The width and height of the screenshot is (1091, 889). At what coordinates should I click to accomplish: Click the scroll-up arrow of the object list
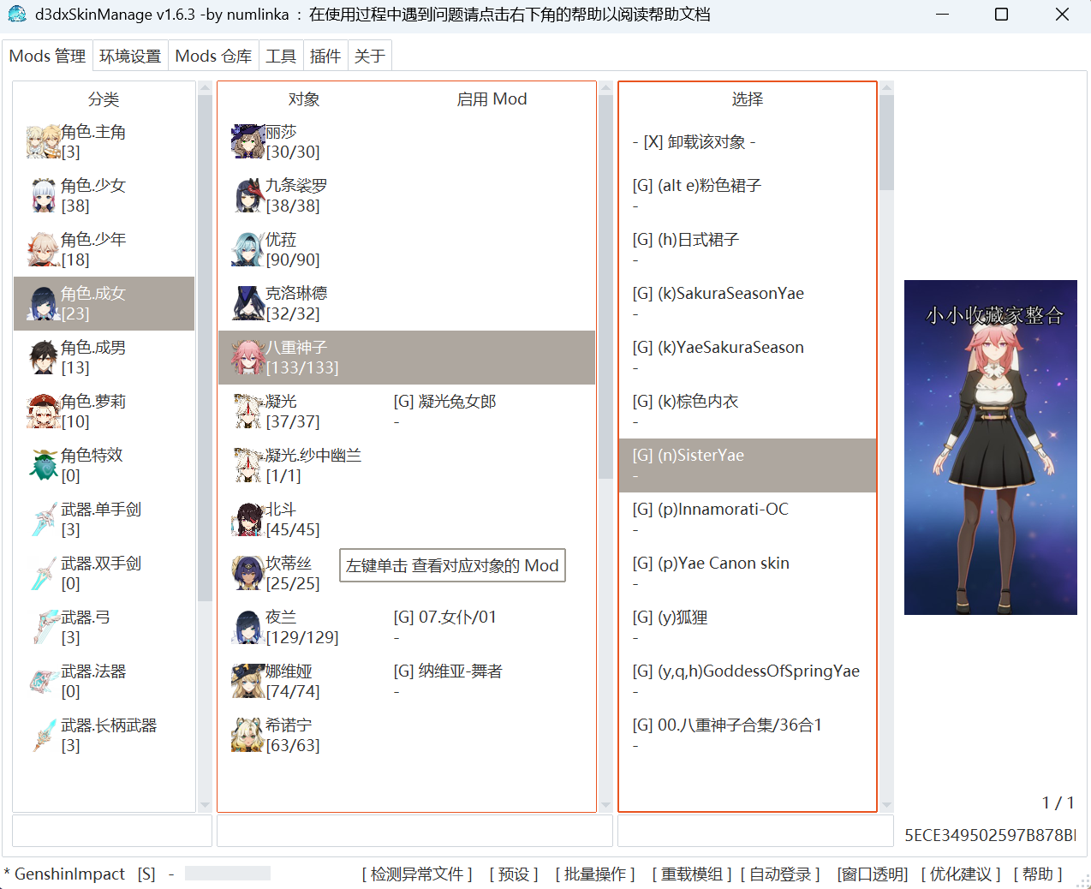(606, 87)
